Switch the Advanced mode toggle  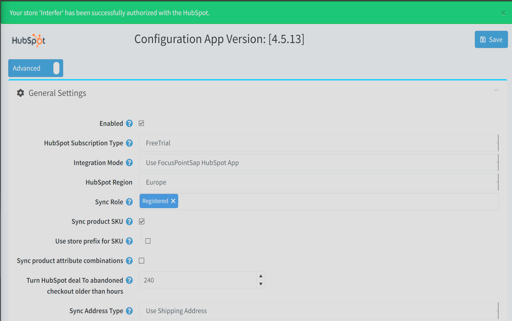pyautogui.click(x=56, y=68)
